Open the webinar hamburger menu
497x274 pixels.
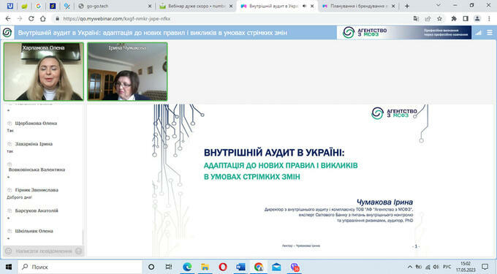pyautogui.click(x=490, y=33)
